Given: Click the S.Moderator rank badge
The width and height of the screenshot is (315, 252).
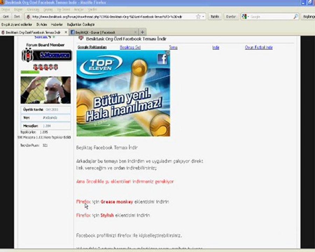Looking at the screenshot, I should tap(47, 55).
